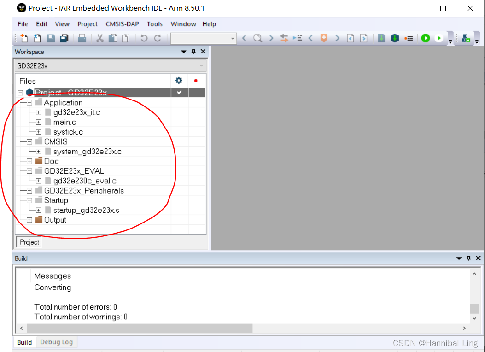Toggle the checkmark on the Project row

(179, 92)
